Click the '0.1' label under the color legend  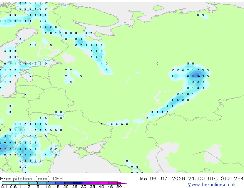coord(4,186)
